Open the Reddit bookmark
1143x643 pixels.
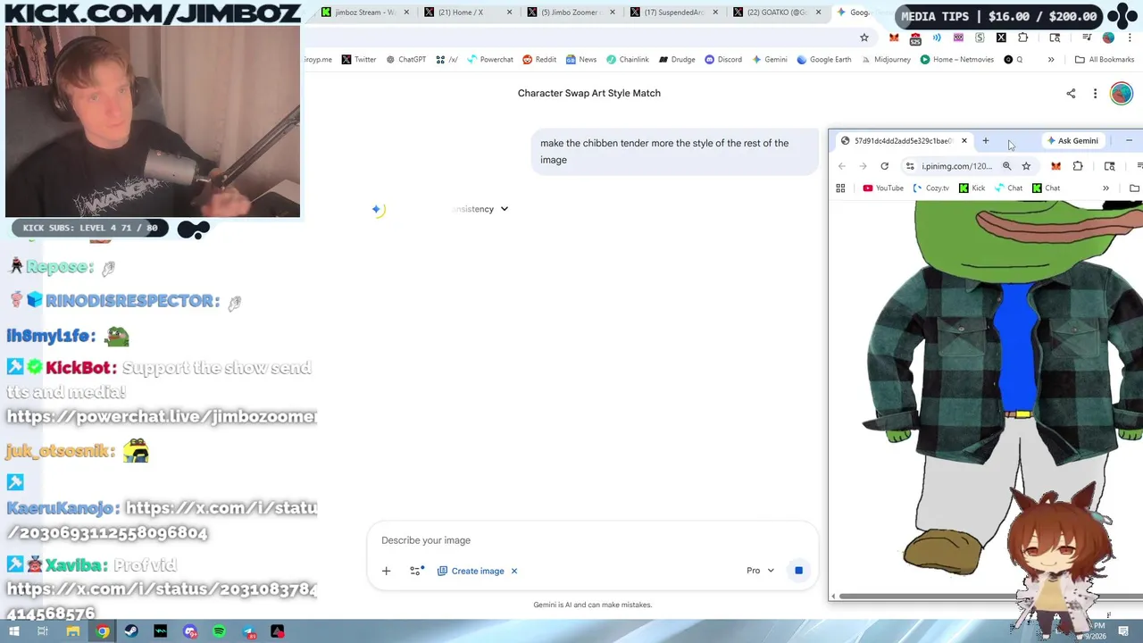539,60
